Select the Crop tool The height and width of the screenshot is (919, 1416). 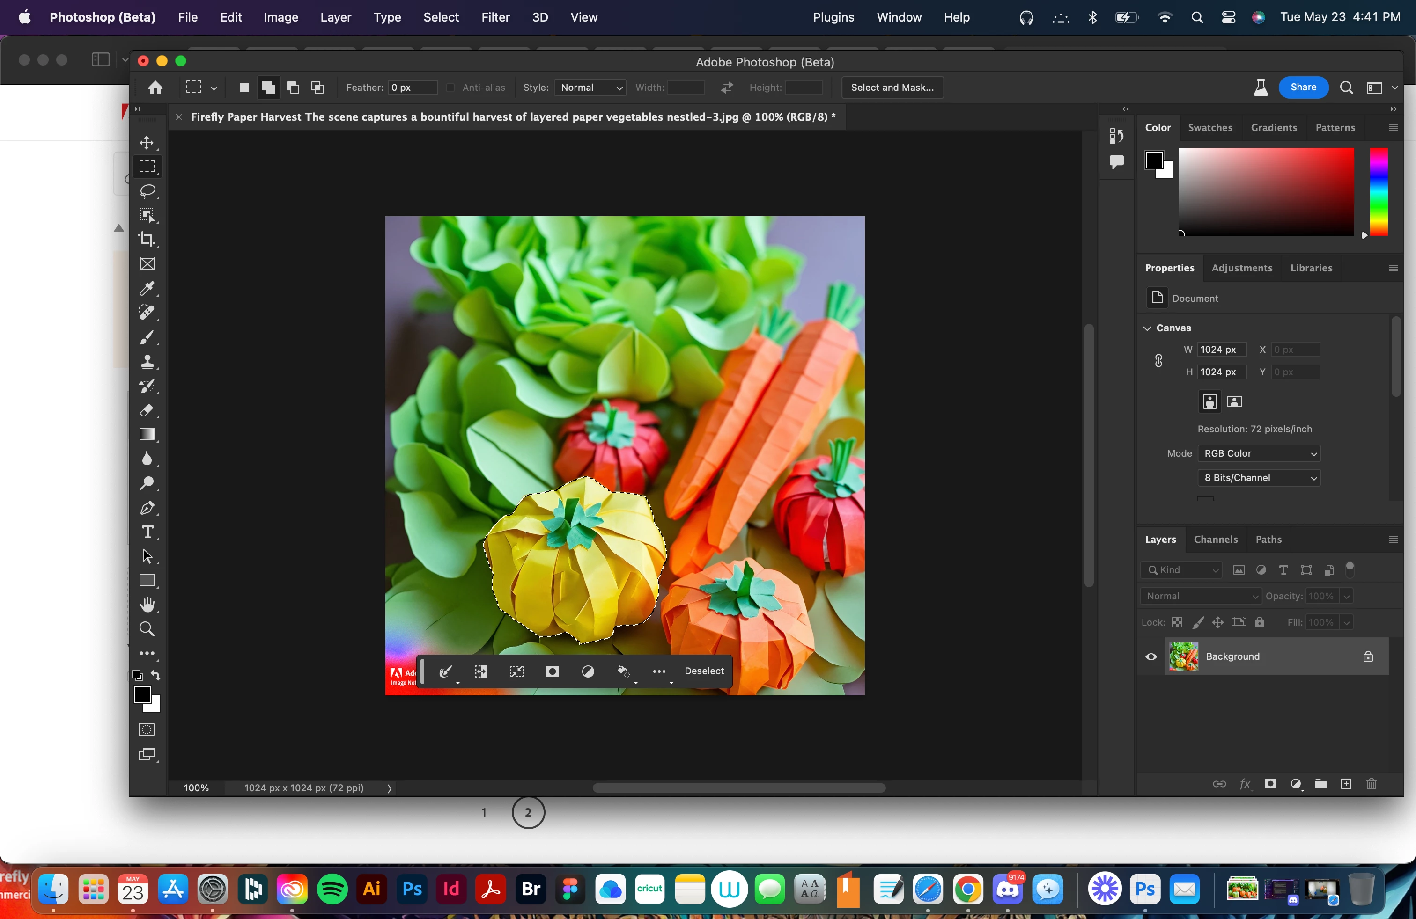tap(147, 239)
